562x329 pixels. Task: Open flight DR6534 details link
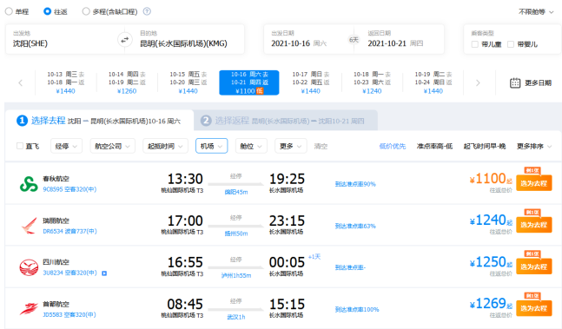[69, 231]
